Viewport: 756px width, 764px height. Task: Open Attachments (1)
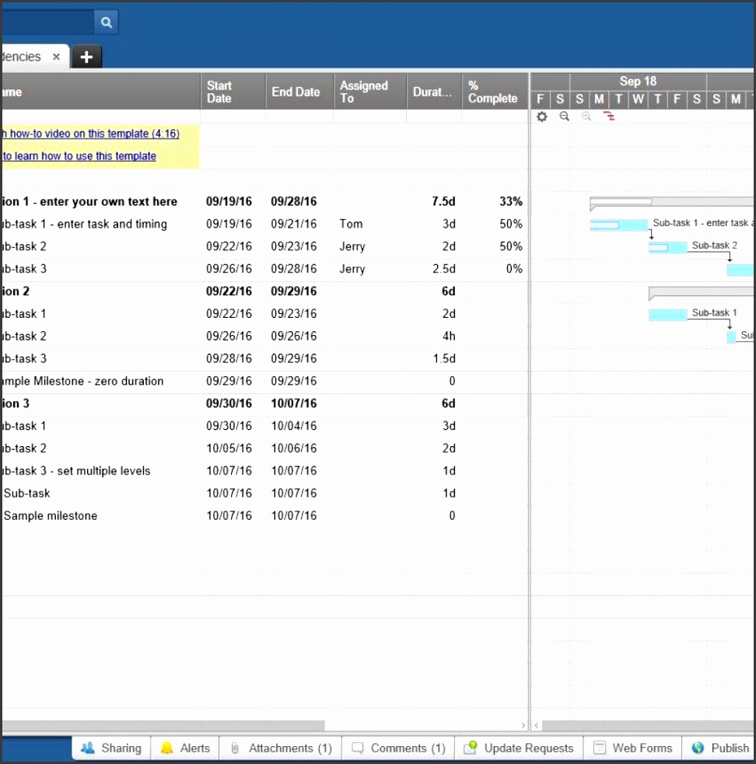pyautogui.click(x=280, y=748)
